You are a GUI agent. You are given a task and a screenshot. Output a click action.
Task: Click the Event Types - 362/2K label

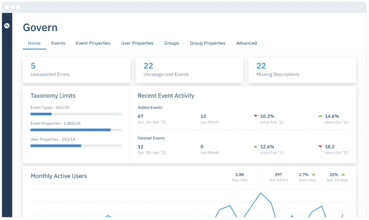coord(50,108)
